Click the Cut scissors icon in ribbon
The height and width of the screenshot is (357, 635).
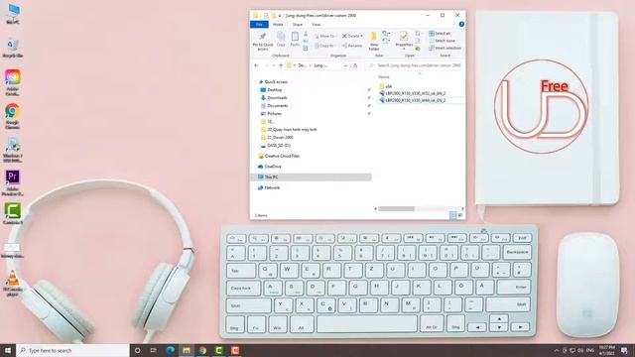[x=306, y=34]
